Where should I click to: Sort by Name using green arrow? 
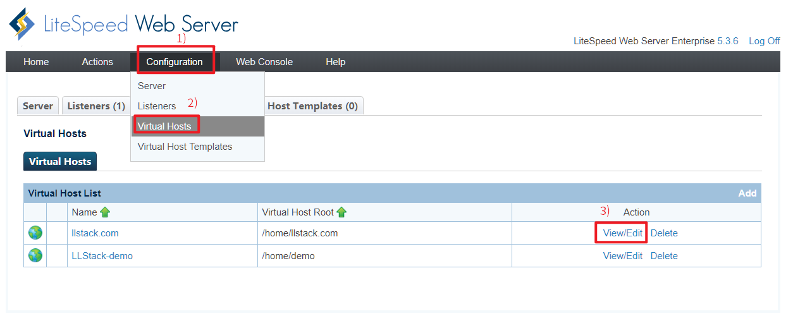tap(105, 212)
